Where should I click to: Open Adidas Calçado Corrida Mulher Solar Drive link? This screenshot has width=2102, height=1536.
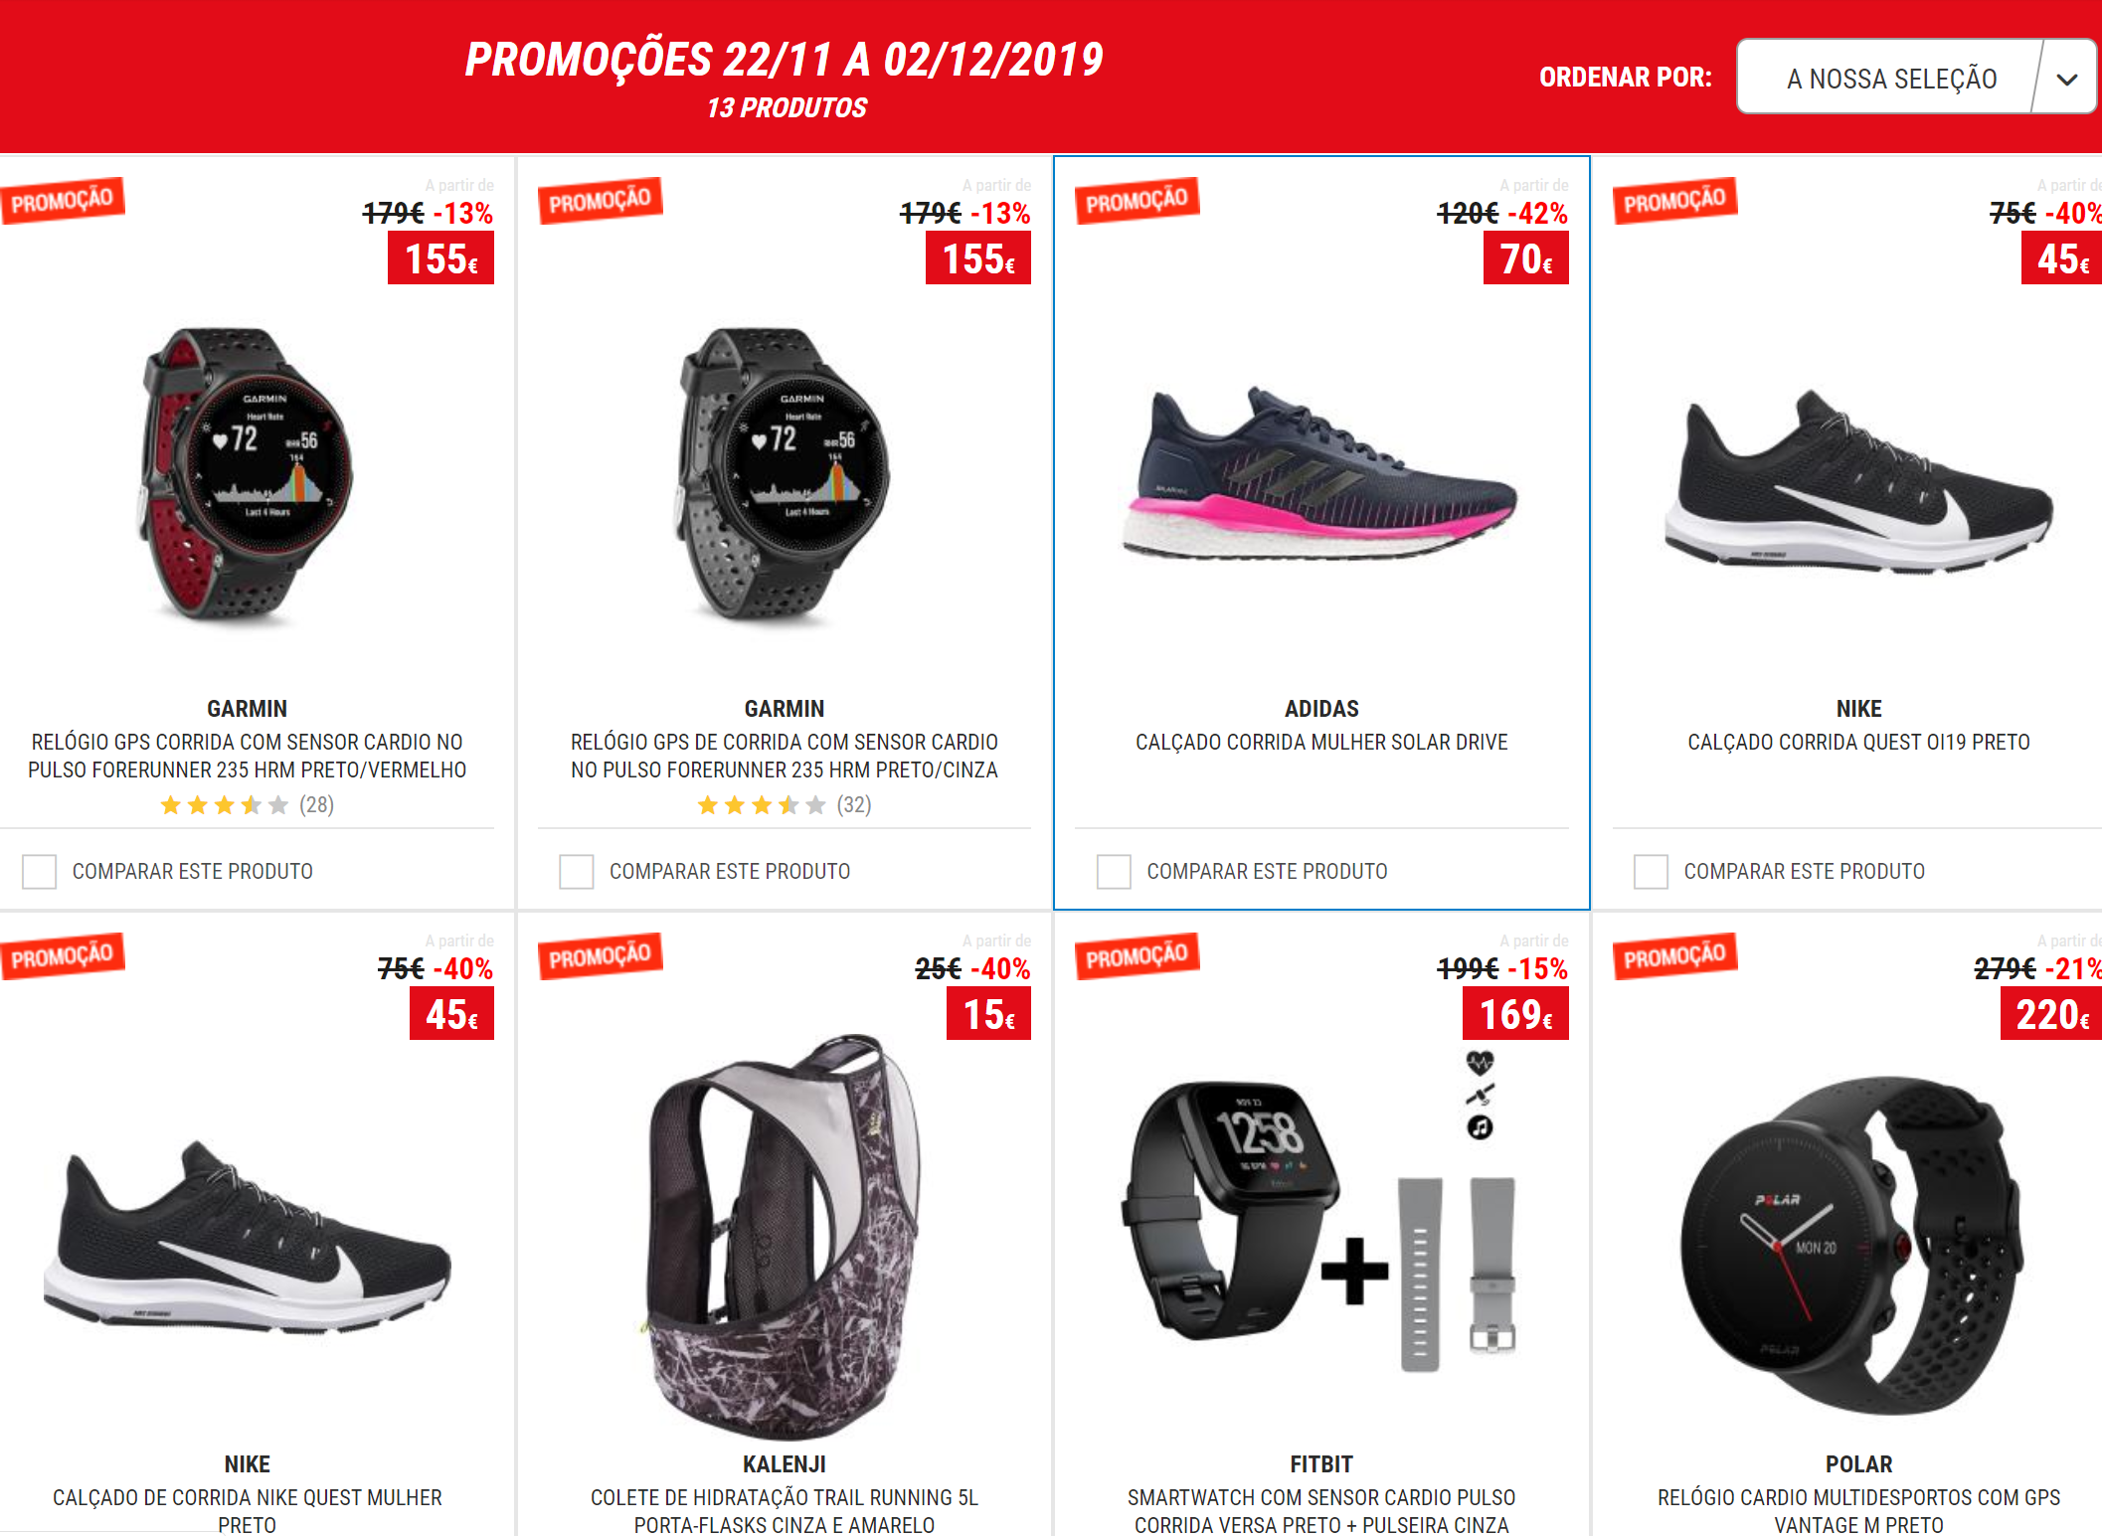point(1321,742)
